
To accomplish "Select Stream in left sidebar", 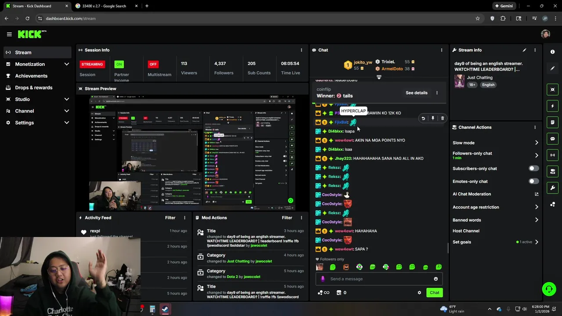I will tap(37, 52).
